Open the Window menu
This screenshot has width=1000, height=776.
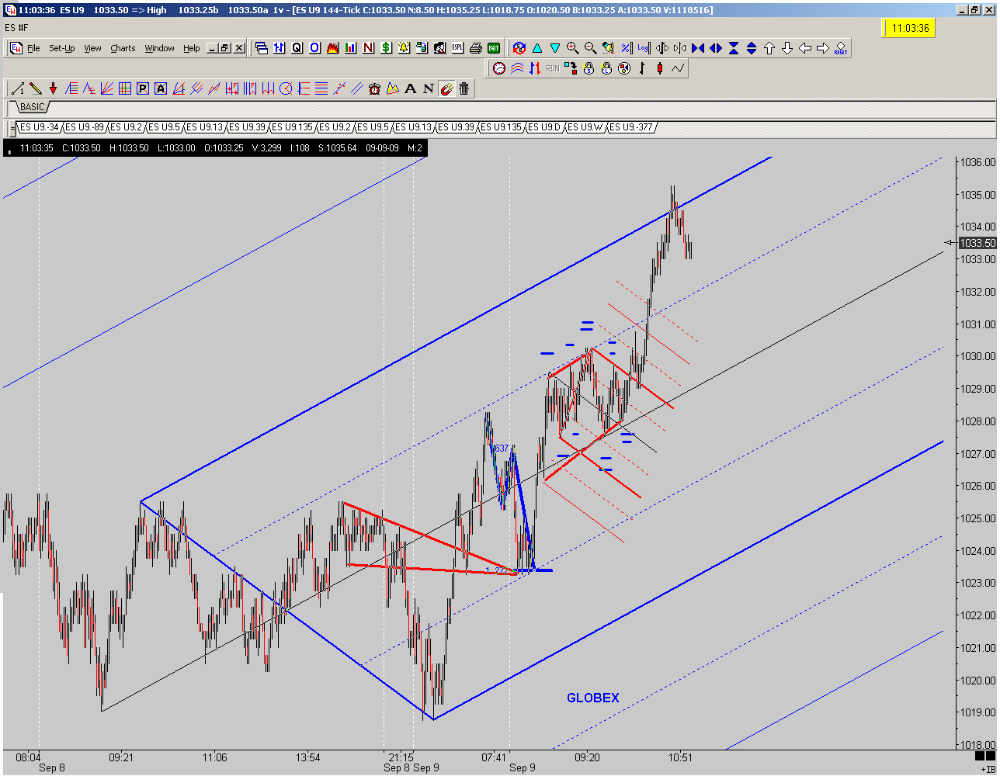tap(159, 48)
